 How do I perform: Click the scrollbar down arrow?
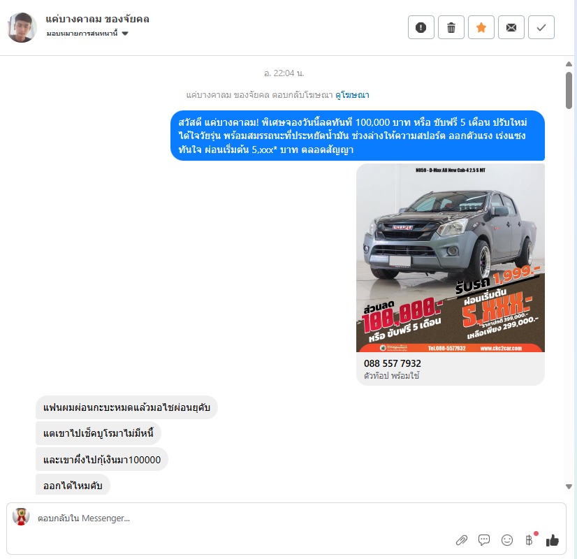(569, 486)
